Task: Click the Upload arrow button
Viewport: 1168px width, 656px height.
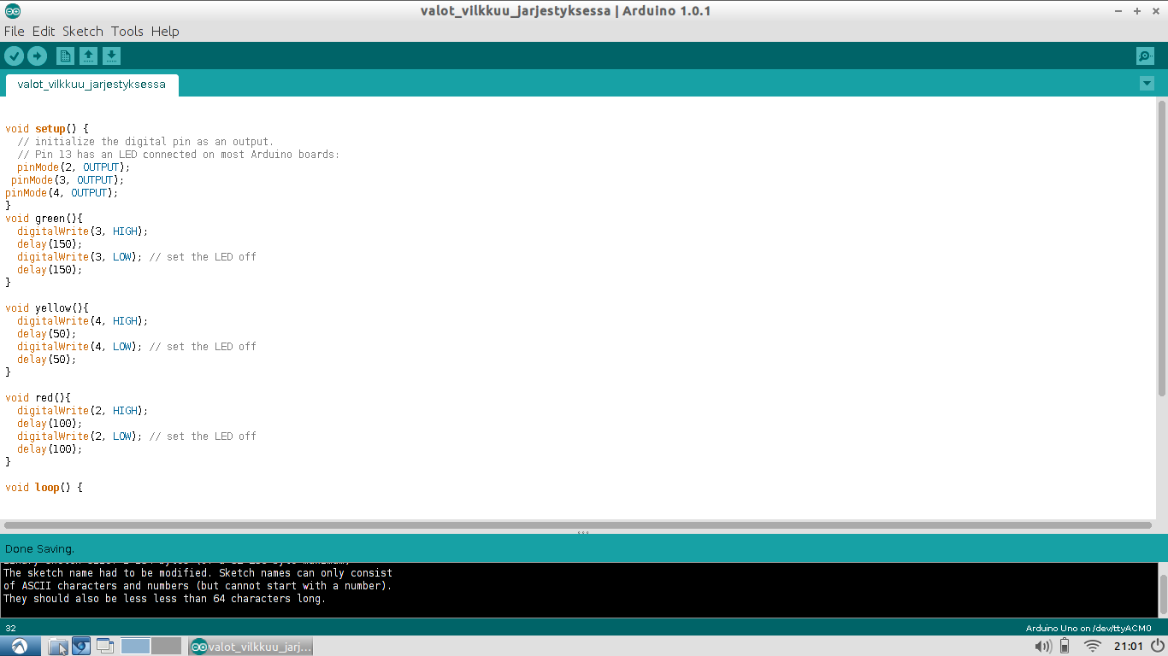Action: (x=37, y=56)
